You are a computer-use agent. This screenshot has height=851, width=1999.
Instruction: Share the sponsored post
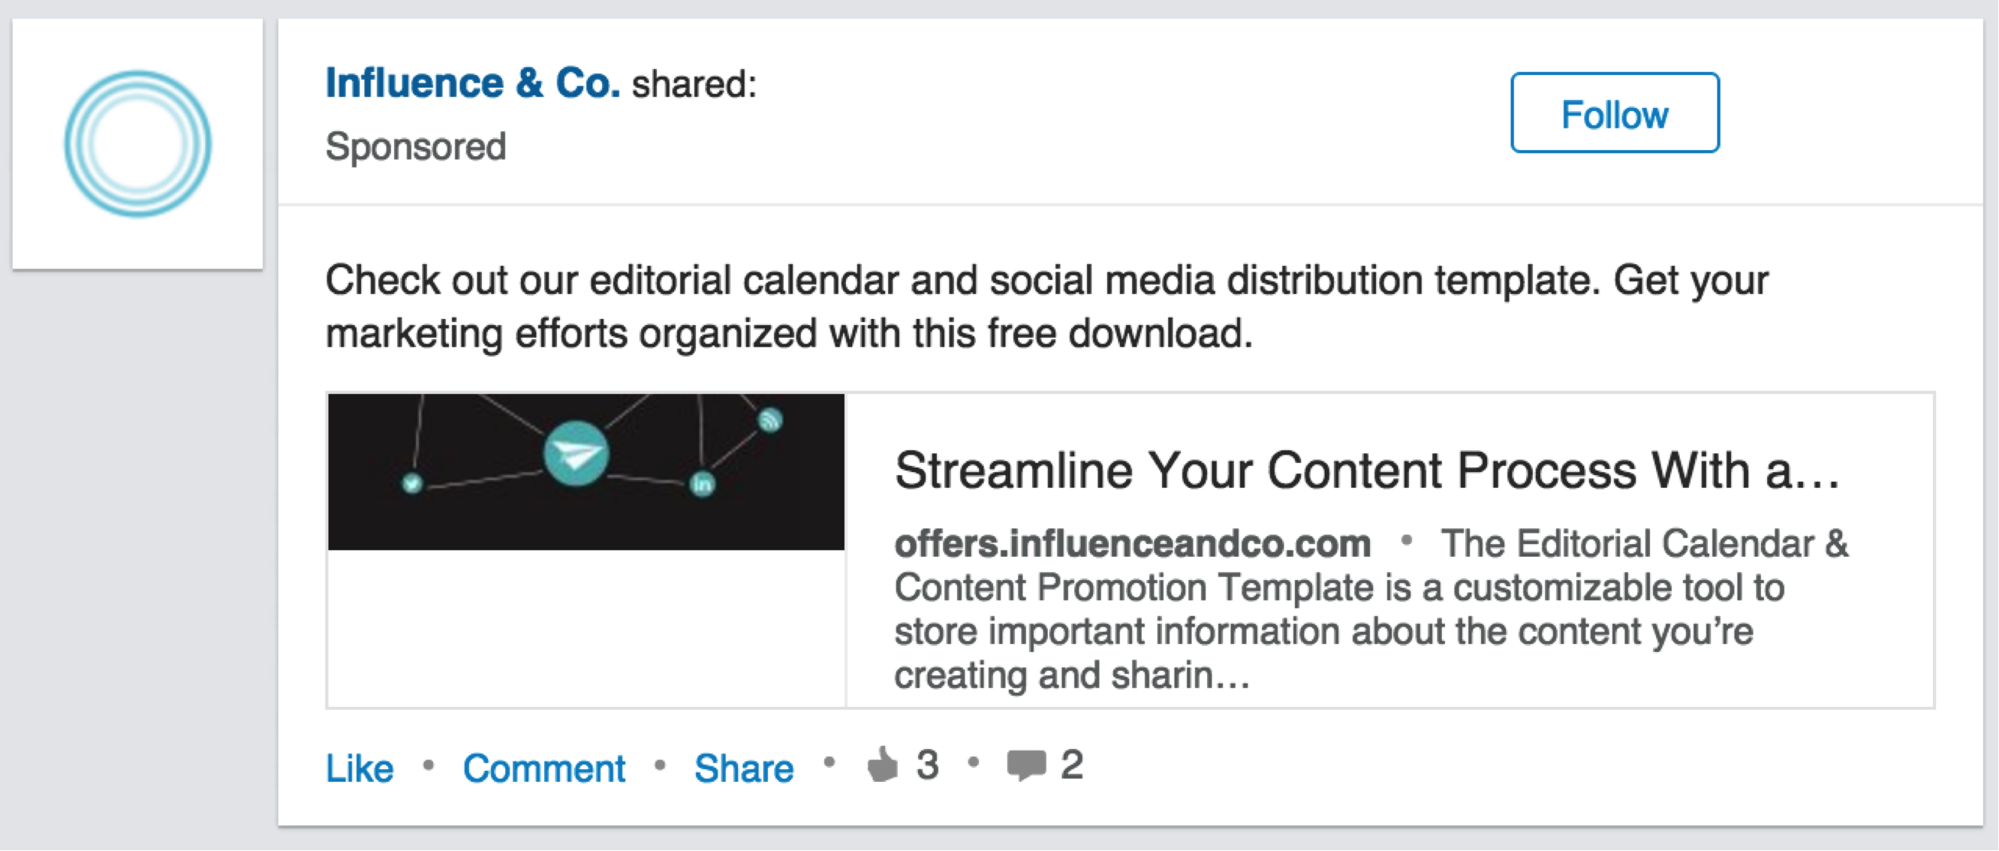click(x=743, y=768)
